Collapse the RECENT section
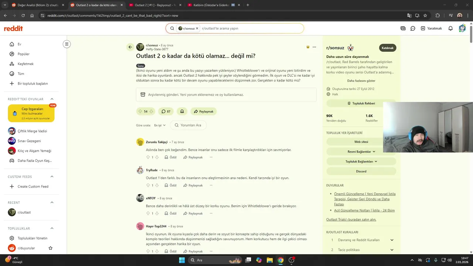Screen dimensions: 473x266 [52, 202]
